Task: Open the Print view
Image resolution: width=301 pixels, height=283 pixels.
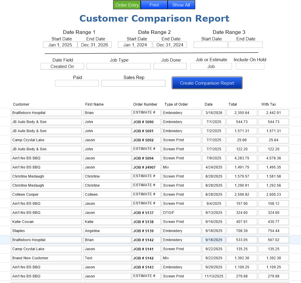Action: point(154,5)
